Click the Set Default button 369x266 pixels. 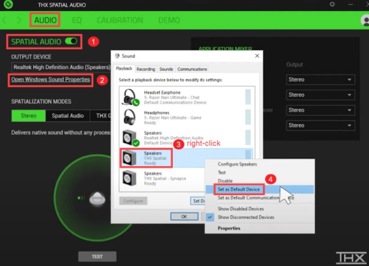(x=198, y=201)
